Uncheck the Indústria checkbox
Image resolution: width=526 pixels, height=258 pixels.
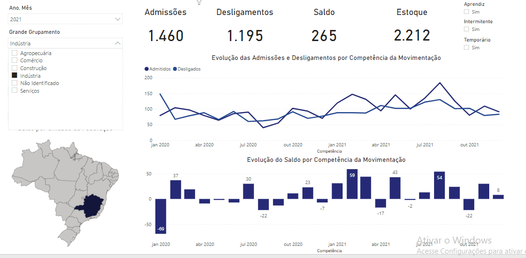pyautogui.click(x=15, y=76)
